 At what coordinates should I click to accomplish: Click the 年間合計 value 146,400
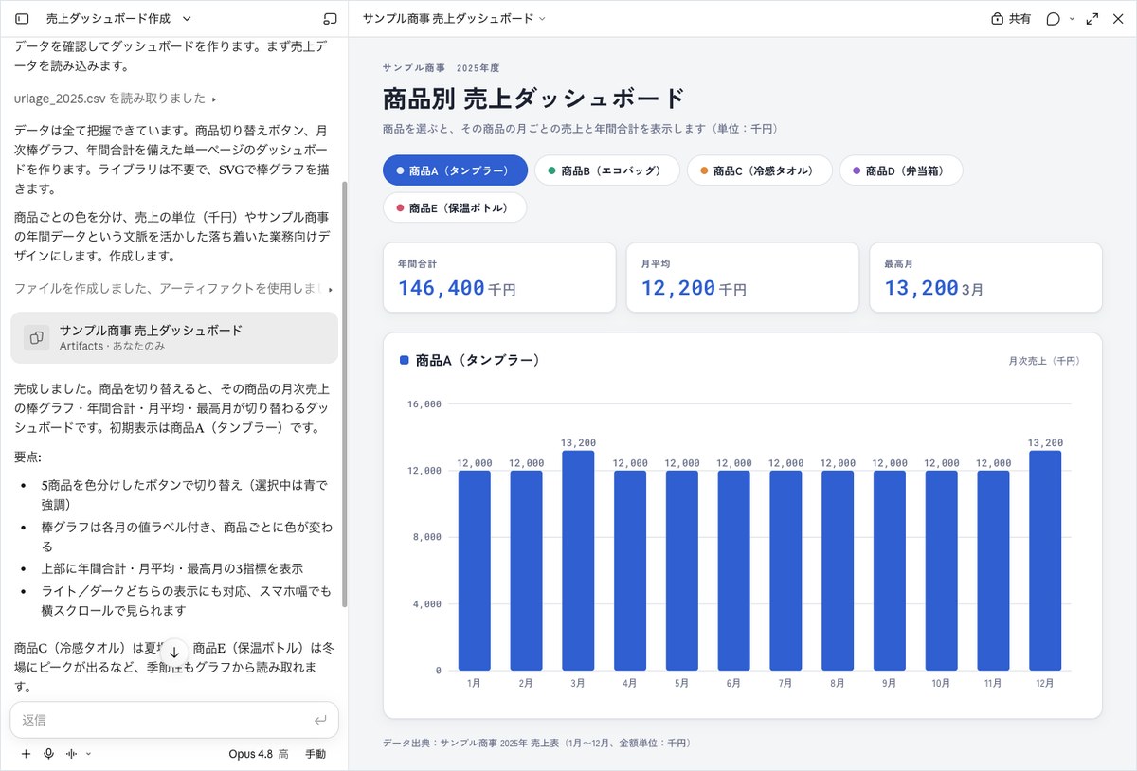point(442,288)
